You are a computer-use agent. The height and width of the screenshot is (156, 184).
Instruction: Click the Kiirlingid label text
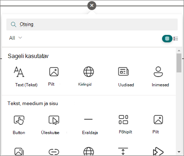pos(85,84)
